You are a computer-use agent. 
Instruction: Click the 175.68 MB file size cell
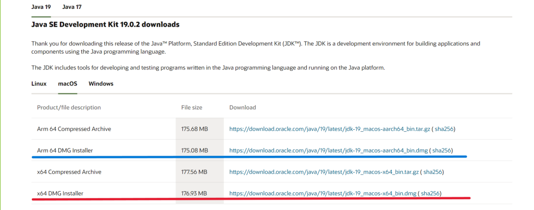(x=200, y=129)
